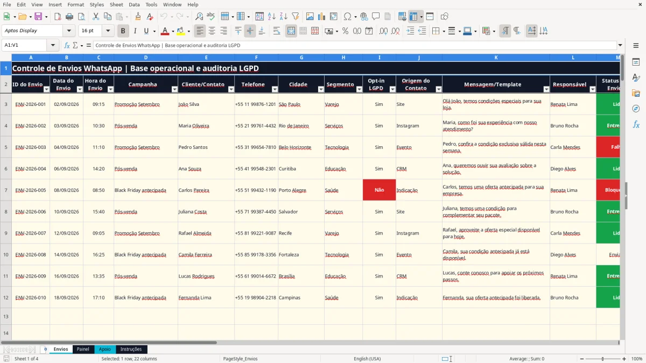
Task: Switch to the Apoio sheet tab
Action: pyautogui.click(x=105, y=349)
